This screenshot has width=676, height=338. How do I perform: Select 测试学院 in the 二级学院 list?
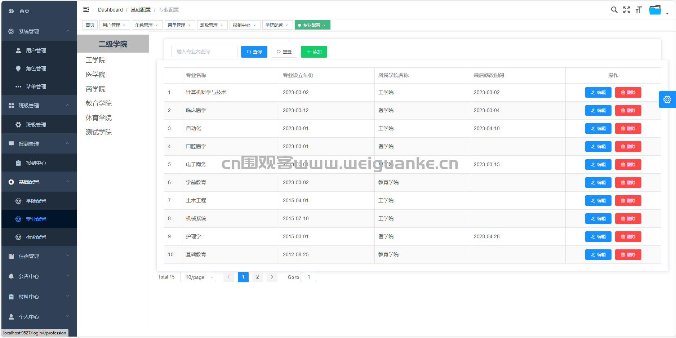coord(99,132)
